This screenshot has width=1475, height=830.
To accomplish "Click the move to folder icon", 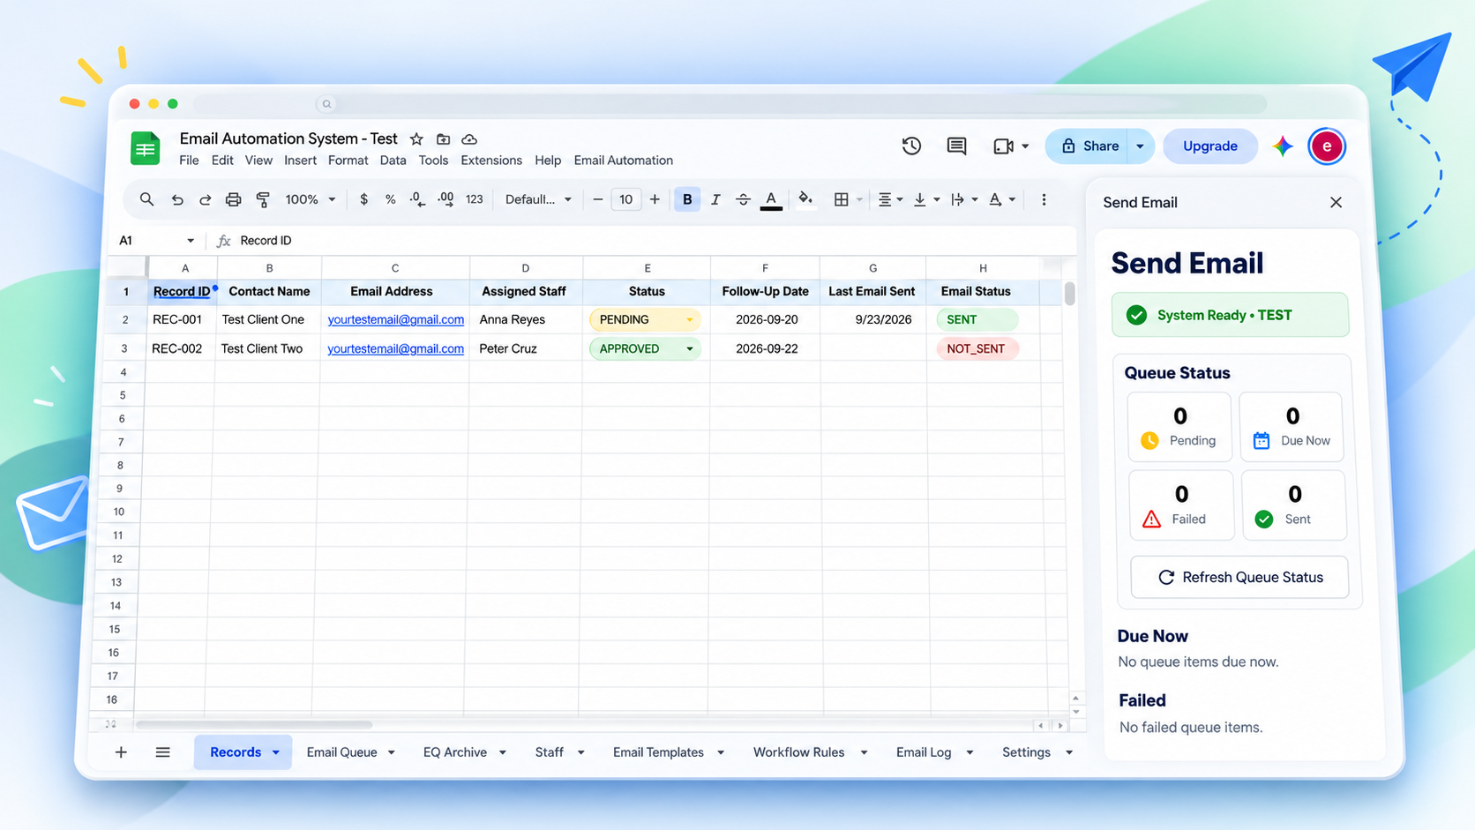I will (443, 139).
